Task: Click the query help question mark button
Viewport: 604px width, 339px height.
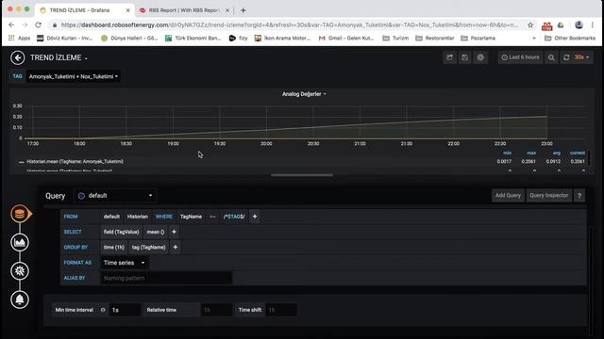Action: [x=579, y=195]
